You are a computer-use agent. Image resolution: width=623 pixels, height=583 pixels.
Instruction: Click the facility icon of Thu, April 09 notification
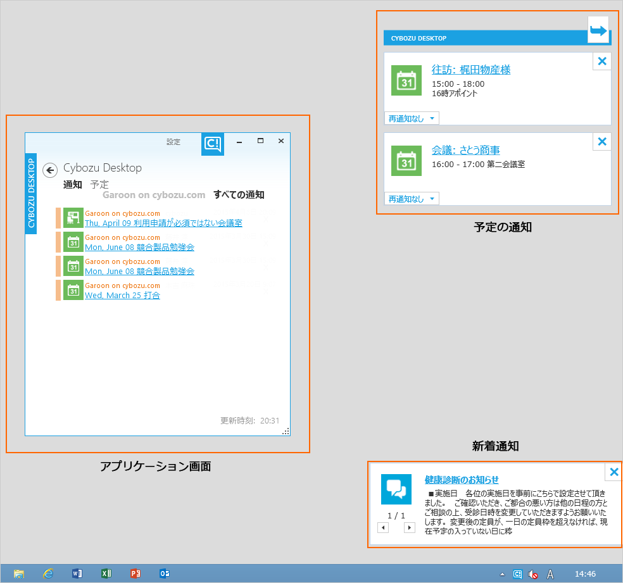73,218
